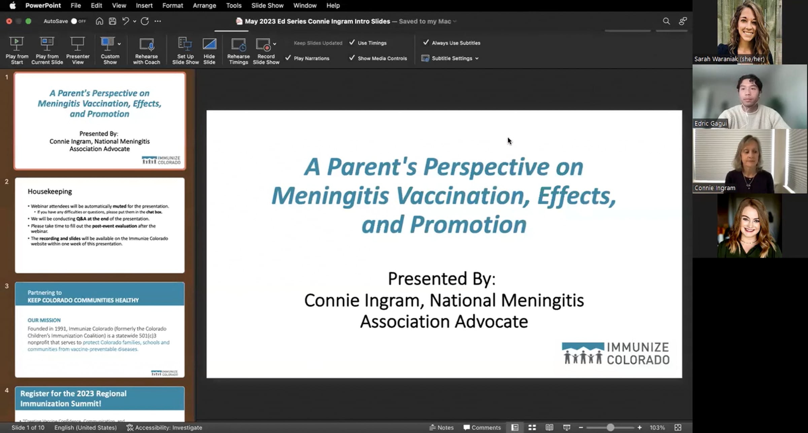808x433 pixels.
Task: Click the Hide Slide icon
Action: point(209,44)
